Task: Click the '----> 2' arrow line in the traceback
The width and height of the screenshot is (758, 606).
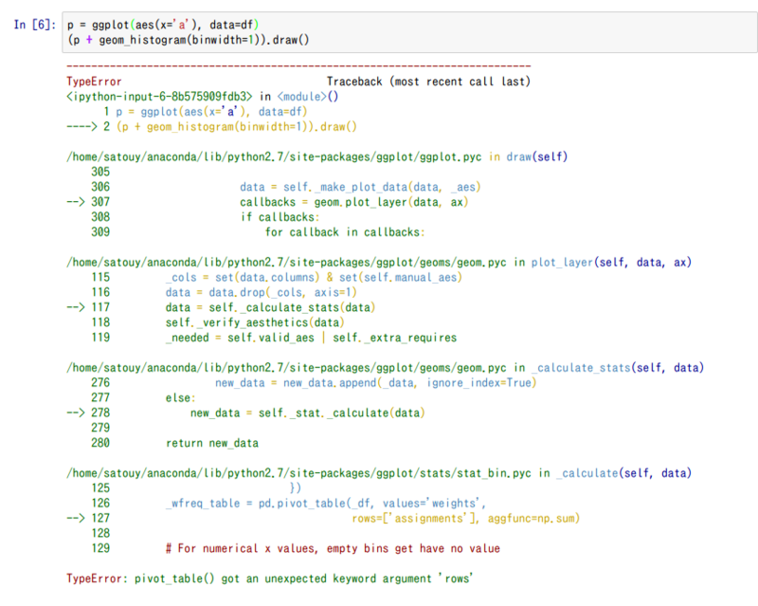Action: [x=211, y=127]
